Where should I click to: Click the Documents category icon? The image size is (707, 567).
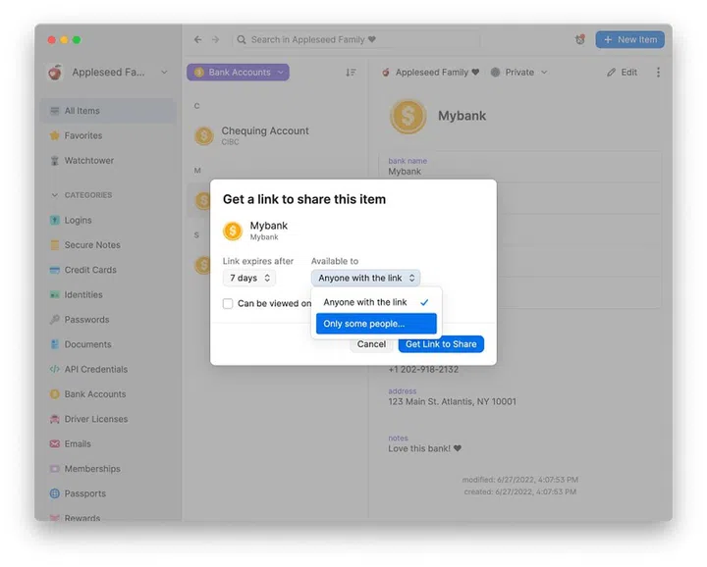coord(55,344)
